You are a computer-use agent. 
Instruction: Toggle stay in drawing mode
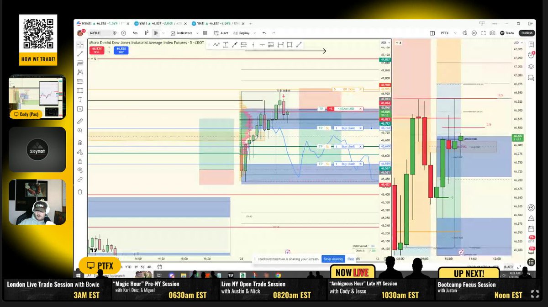80,152
